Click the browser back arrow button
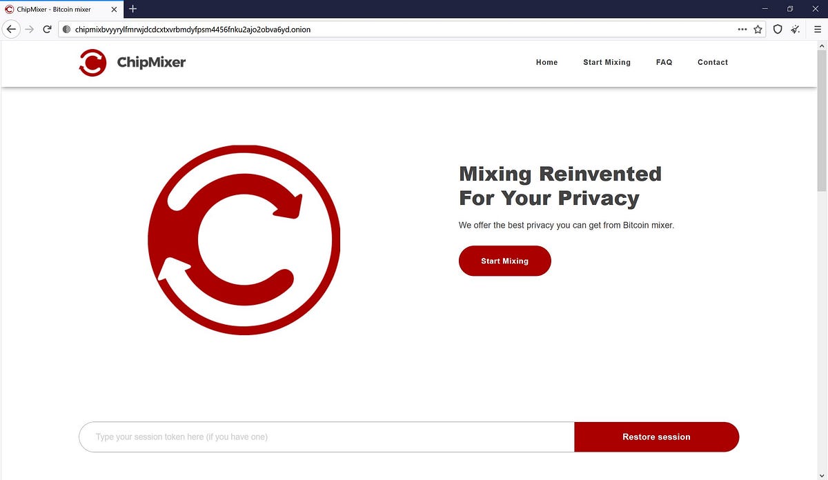This screenshot has width=828, height=480. point(11,30)
